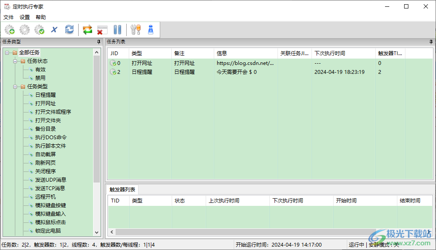The width and height of the screenshot is (436, 250).
Task: Click the add new task gear icon
Action: click(x=10, y=30)
